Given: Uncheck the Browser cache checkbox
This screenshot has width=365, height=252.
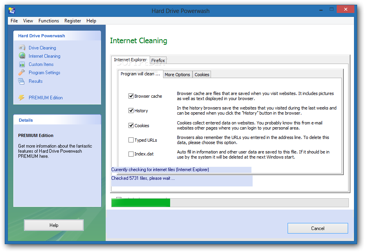Looking at the screenshot, I should (131, 96).
